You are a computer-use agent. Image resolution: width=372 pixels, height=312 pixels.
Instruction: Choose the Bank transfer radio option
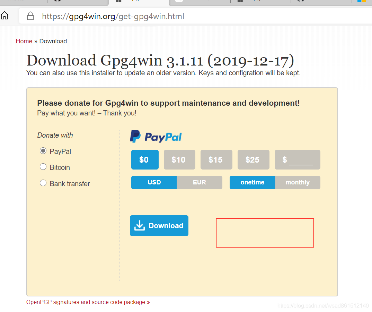pyautogui.click(x=43, y=183)
